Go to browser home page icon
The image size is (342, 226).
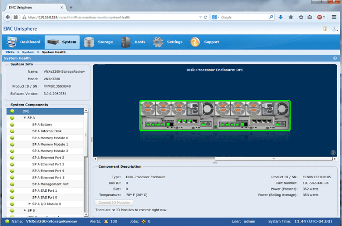pos(291,17)
